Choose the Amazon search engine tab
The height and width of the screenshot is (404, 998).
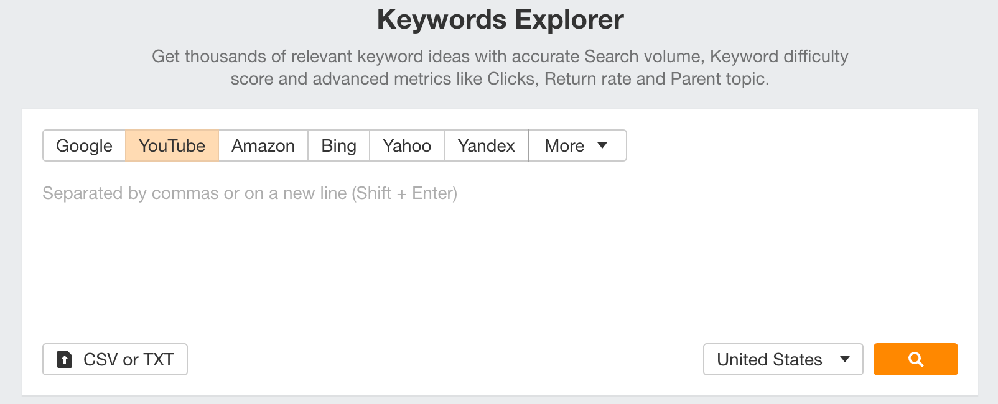tap(263, 145)
